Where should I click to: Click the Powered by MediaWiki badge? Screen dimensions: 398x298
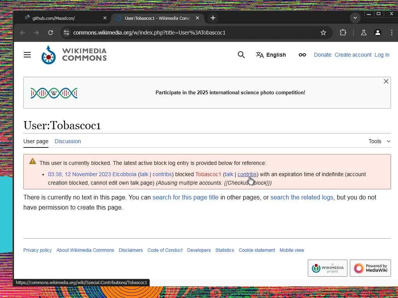[370, 268]
